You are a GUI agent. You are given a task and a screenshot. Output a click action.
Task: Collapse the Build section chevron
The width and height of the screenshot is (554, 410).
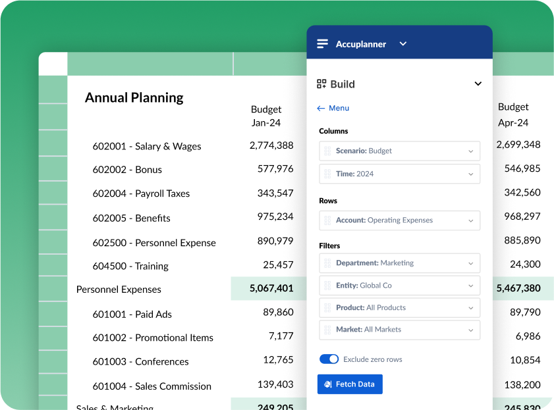[478, 84]
